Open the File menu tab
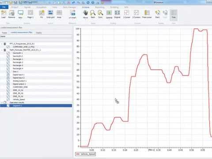Viewport: 212px width, 159px height. (x=4, y=7)
